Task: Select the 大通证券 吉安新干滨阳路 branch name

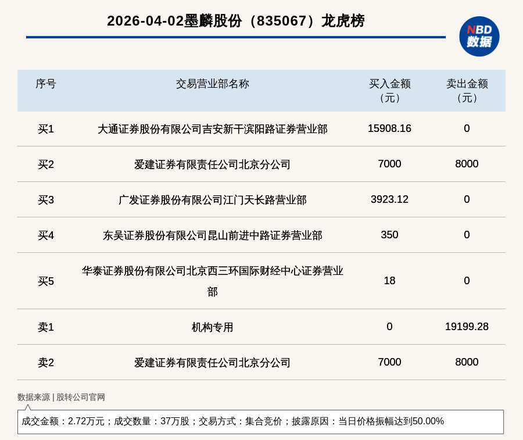Action: [212, 129]
